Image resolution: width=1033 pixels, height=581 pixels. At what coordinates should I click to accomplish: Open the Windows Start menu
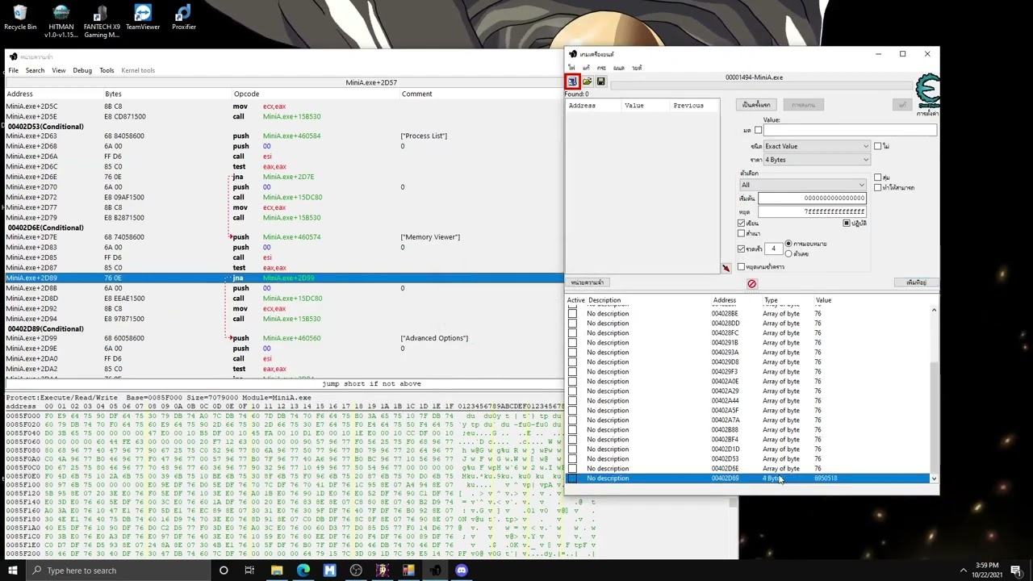tap(12, 571)
